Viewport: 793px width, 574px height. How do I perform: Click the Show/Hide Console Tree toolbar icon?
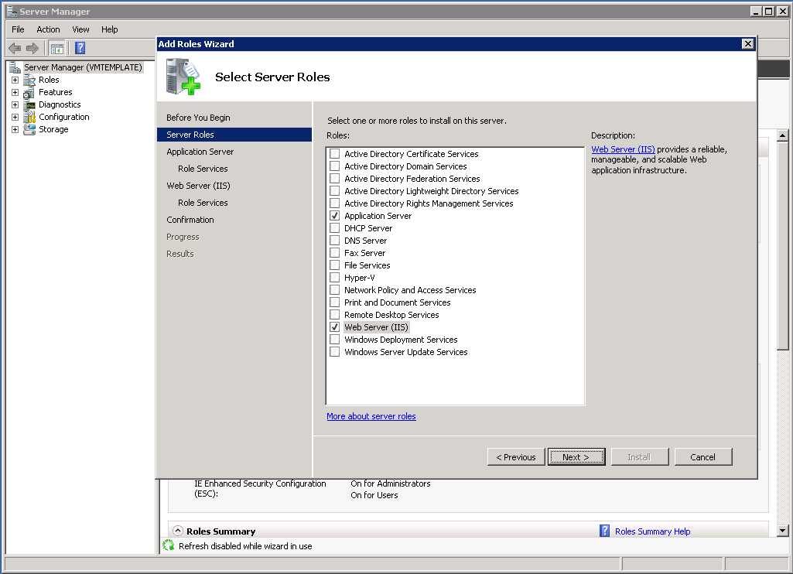pos(57,49)
